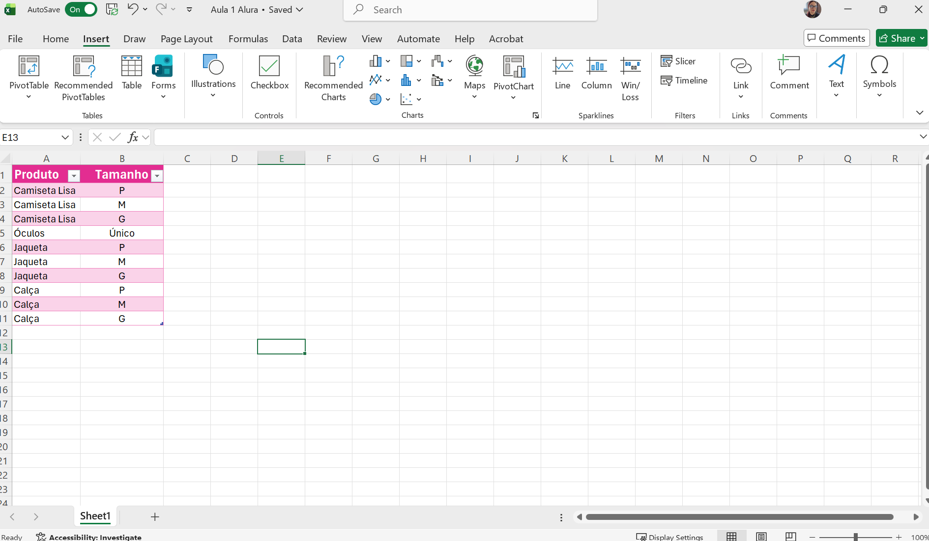The height and width of the screenshot is (541, 929).
Task: Add a Slicer filter
Action: click(678, 61)
